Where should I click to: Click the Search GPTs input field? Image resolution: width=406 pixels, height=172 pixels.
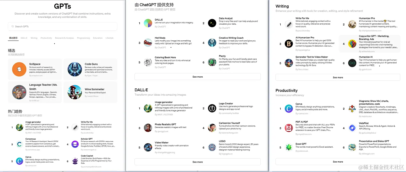62,26
